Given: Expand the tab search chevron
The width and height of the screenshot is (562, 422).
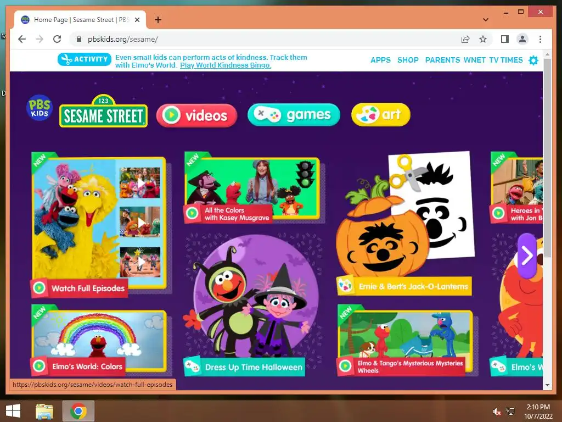Looking at the screenshot, I should tap(486, 20).
